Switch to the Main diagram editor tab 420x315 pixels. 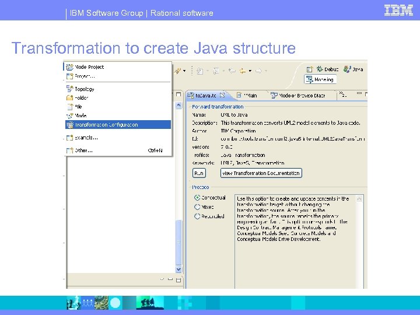(247, 95)
